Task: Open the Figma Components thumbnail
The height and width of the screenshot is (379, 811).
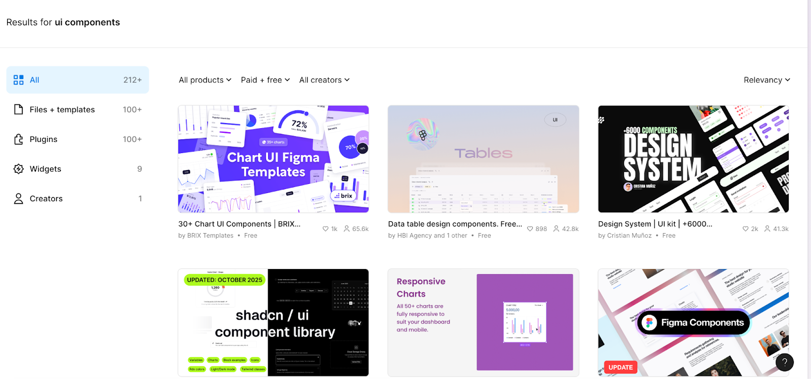Action: (x=693, y=323)
